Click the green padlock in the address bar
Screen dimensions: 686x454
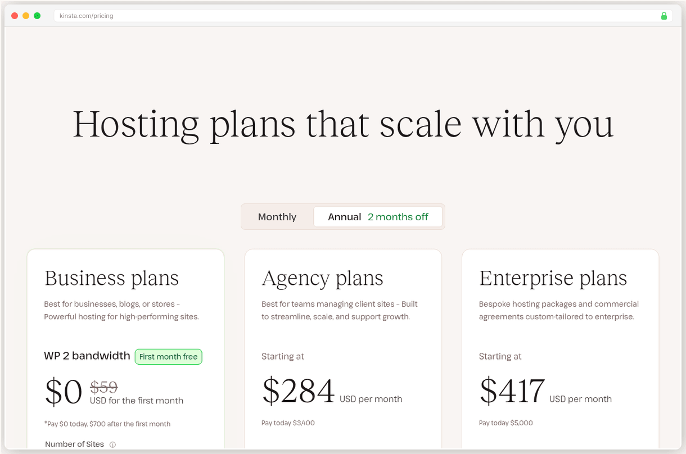(x=664, y=16)
